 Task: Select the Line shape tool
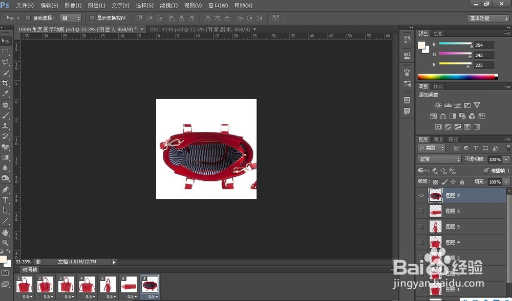click(x=6, y=221)
